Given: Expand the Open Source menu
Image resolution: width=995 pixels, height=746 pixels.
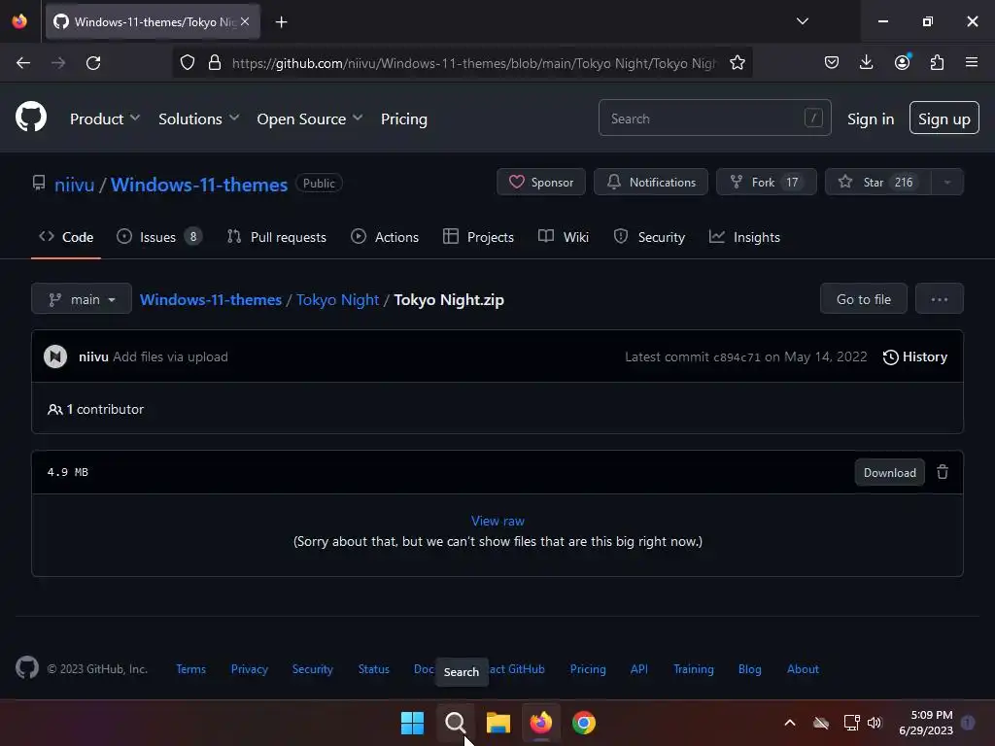Looking at the screenshot, I should [310, 119].
